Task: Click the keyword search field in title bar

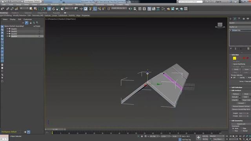Action: pos(191,2)
